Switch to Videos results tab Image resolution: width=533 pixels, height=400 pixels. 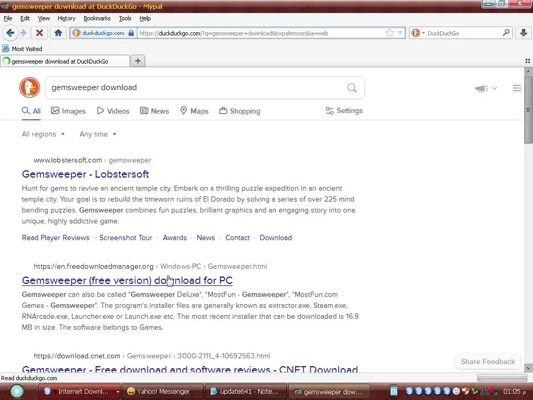coord(113,111)
